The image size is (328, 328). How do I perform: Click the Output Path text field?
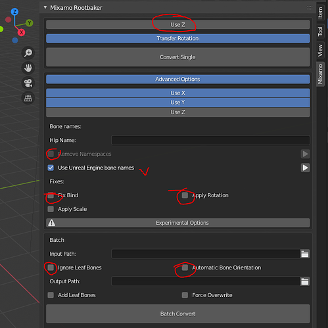206,281
